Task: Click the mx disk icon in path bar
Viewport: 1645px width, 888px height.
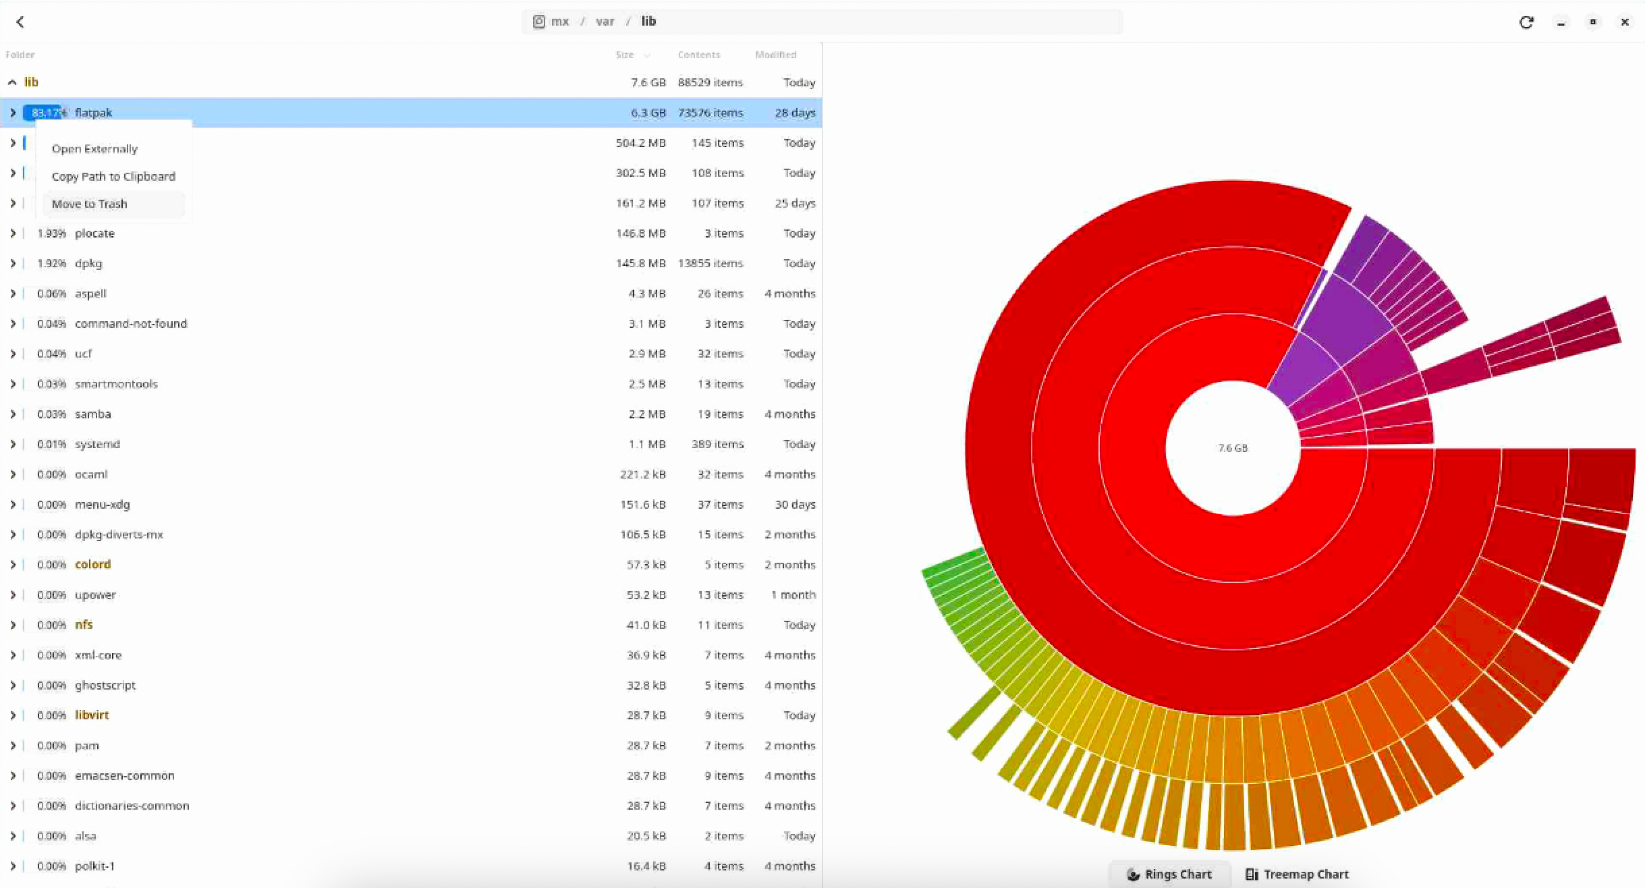Action: click(x=538, y=22)
